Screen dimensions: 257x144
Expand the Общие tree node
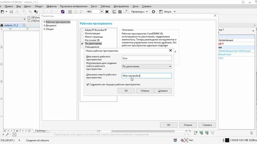tap(44, 29)
